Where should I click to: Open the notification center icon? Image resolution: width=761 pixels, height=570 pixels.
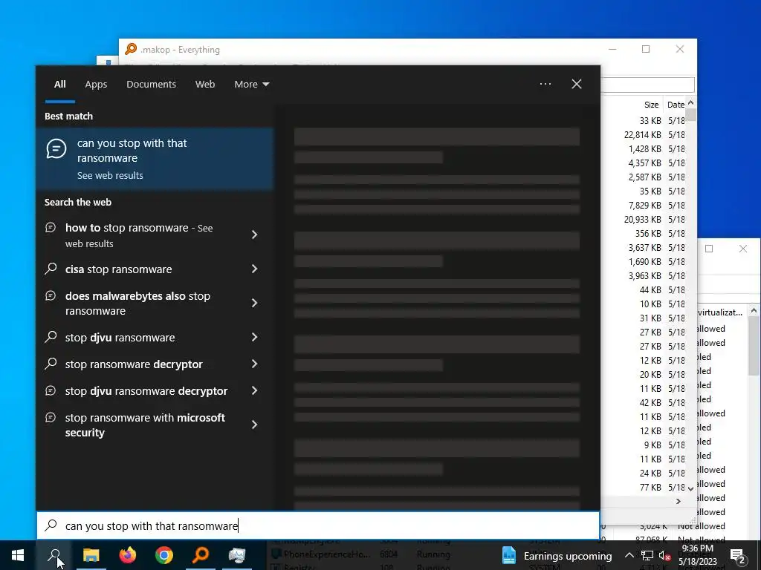tap(738, 556)
